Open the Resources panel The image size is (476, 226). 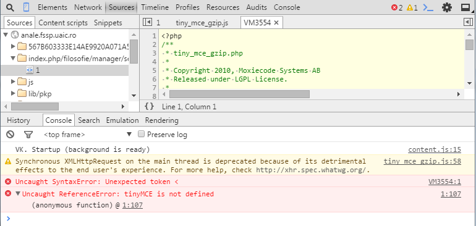(223, 7)
